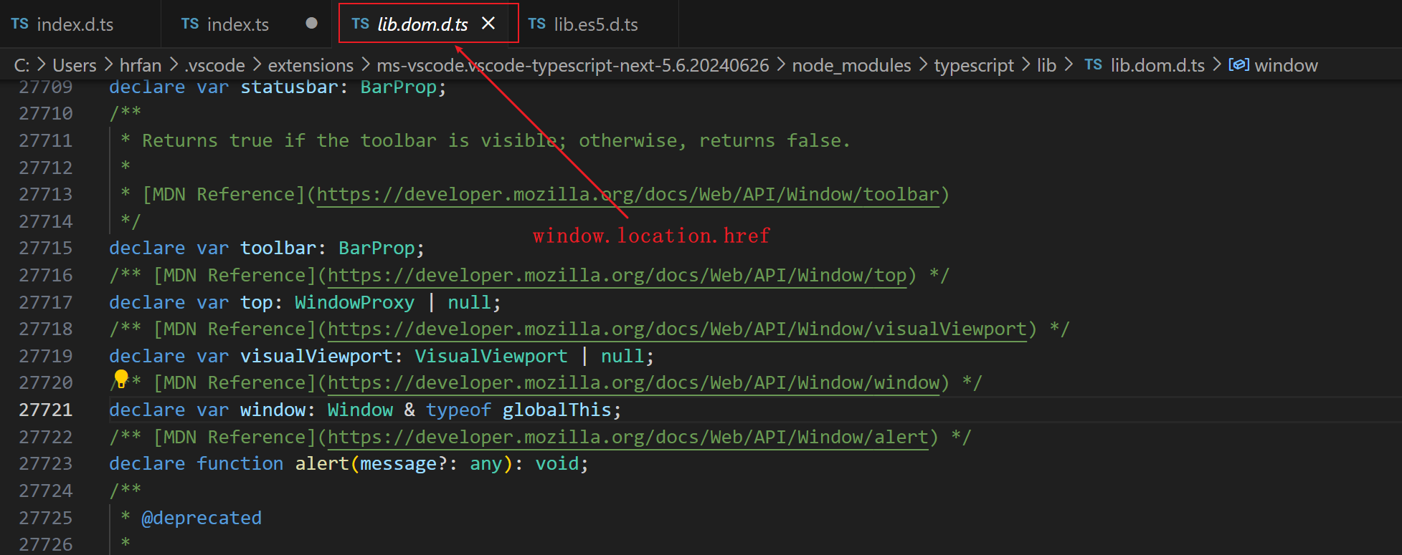Open the Window/visualViewport MDN link
This screenshot has width=1402, height=555.
point(677,329)
